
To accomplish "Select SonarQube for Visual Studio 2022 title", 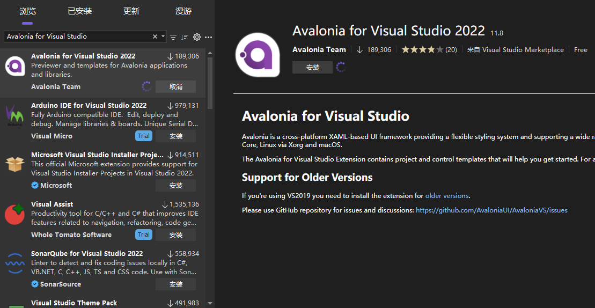I will (87, 253).
